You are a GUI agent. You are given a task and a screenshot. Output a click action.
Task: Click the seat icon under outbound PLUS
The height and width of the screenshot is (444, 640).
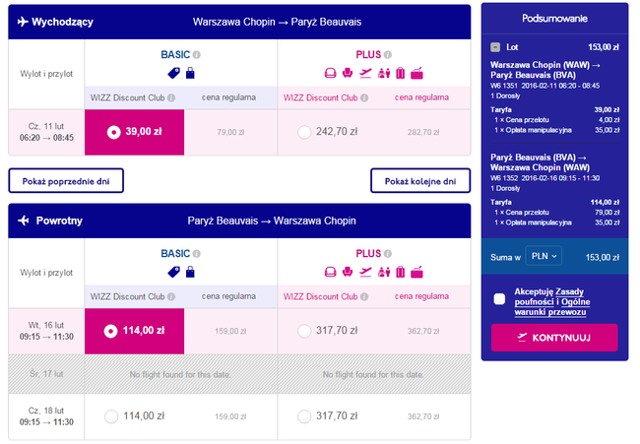[332, 73]
